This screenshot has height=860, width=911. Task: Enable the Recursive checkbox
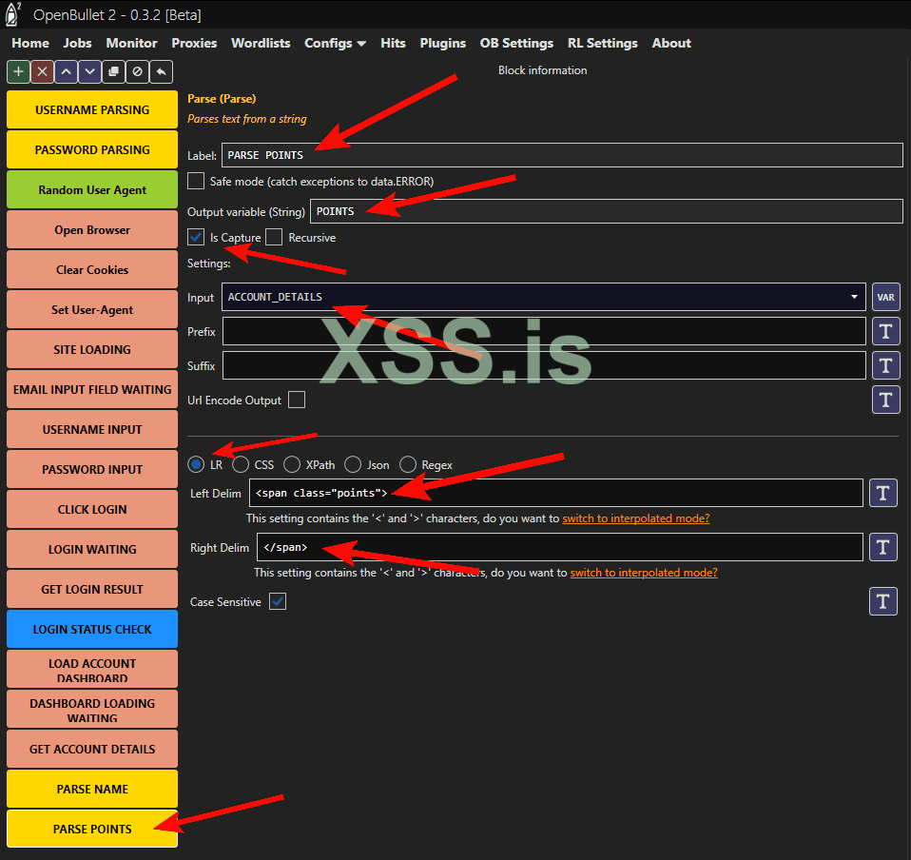[x=274, y=237]
